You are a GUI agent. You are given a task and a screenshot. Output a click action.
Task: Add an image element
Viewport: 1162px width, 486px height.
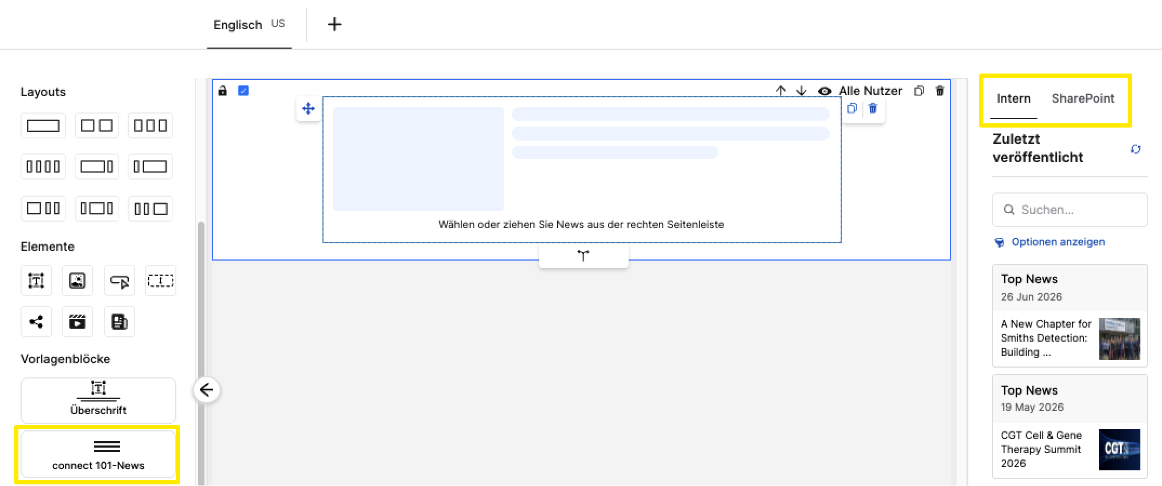pyautogui.click(x=77, y=281)
